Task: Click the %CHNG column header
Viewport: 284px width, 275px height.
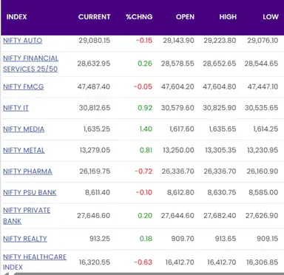Action: pyautogui.click(x=139, y=17)
